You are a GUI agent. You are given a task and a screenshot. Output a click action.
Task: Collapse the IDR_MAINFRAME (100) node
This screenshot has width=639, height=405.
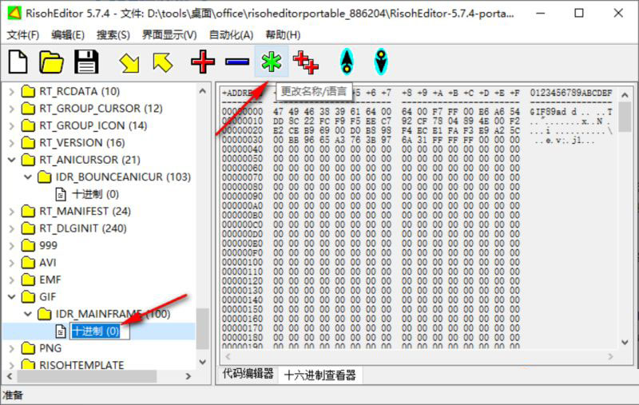tap(28, 314)
